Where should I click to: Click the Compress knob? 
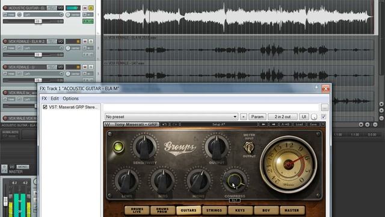pos(235,181)
